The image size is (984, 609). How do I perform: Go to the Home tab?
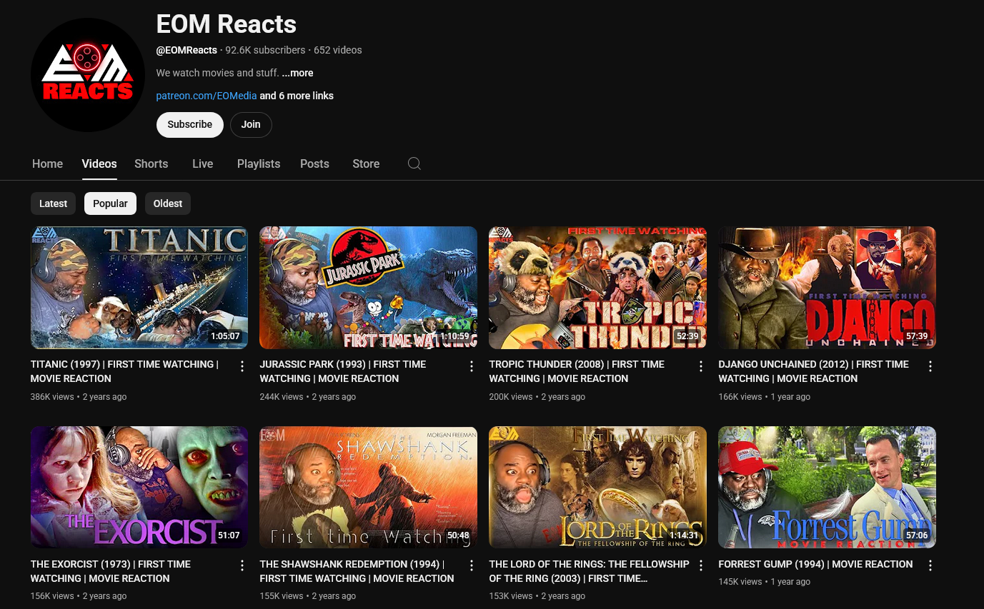[48, 163]
